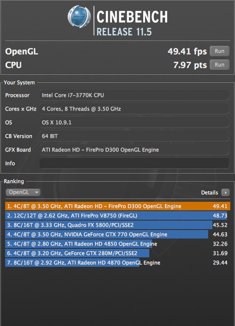Select the ATI FirePro V8750 ranking row
Viewport: 235px width, 326px height.
pyautogui.click(x=118, y=215)
